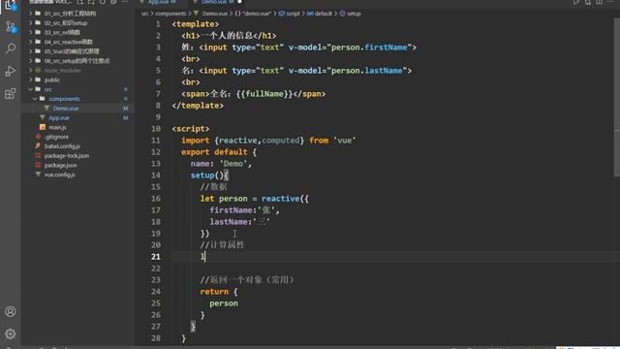Screen dimensions: 620x349
Task: Open the Explorer view in activity bar
Action: [10, 5]
